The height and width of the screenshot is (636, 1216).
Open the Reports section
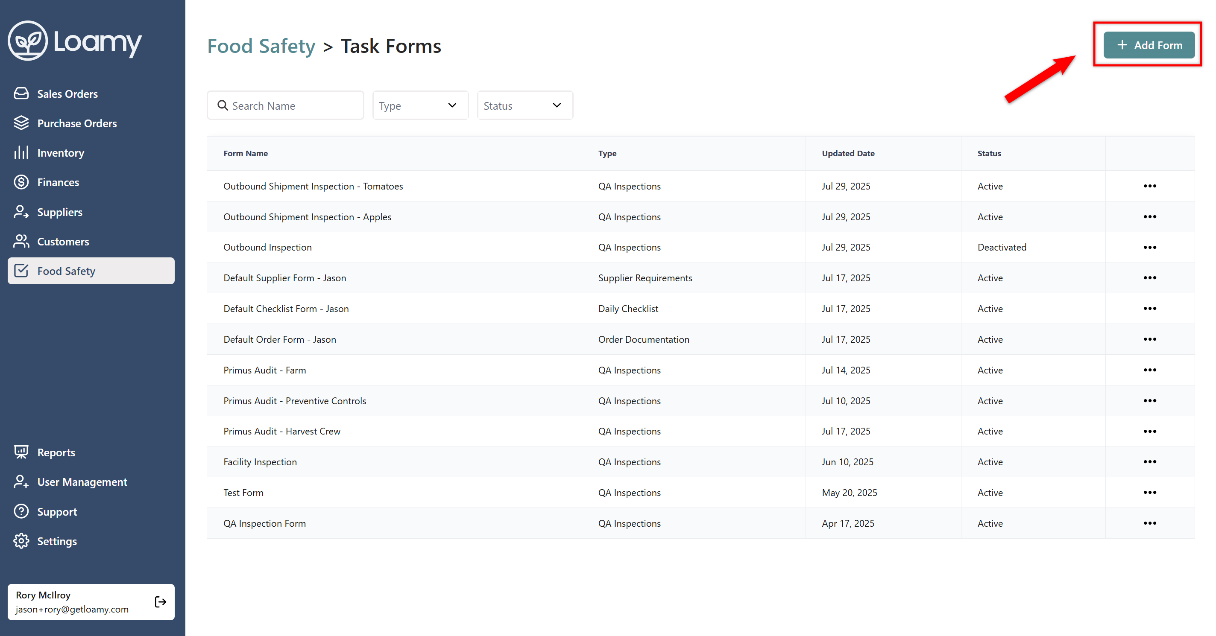pyautogui.click(x=91, y=452)
